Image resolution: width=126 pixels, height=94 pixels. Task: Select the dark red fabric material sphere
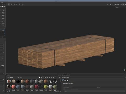pos(36,87)
